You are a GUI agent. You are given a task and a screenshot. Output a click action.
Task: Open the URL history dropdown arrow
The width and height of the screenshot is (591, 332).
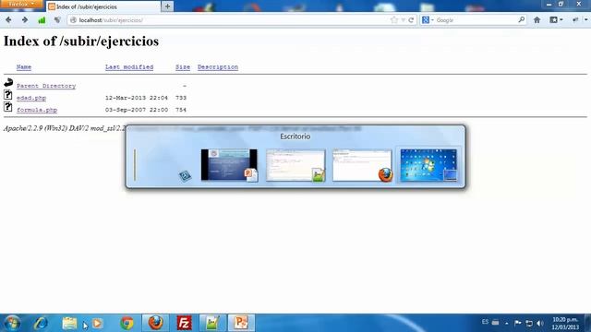[403, 20]
